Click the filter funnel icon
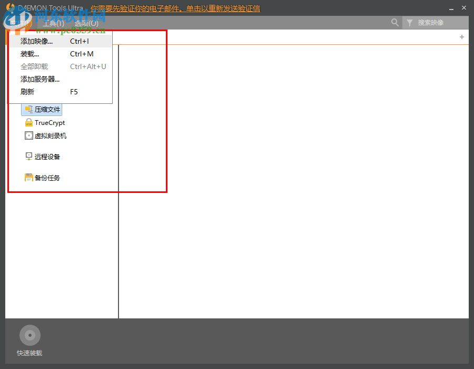 409,23
